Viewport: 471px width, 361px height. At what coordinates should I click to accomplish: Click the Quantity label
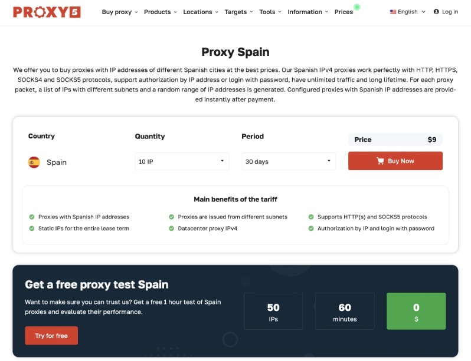tap(150, 137)
